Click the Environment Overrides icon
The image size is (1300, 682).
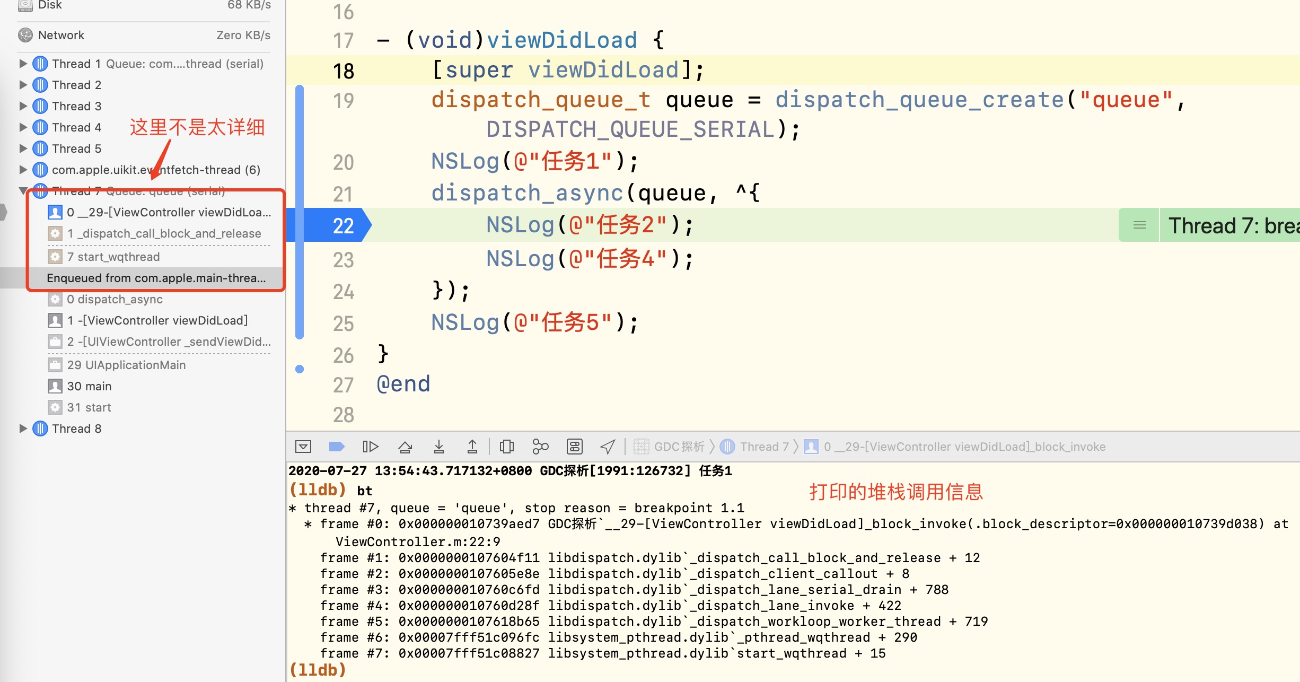point(574,447)
